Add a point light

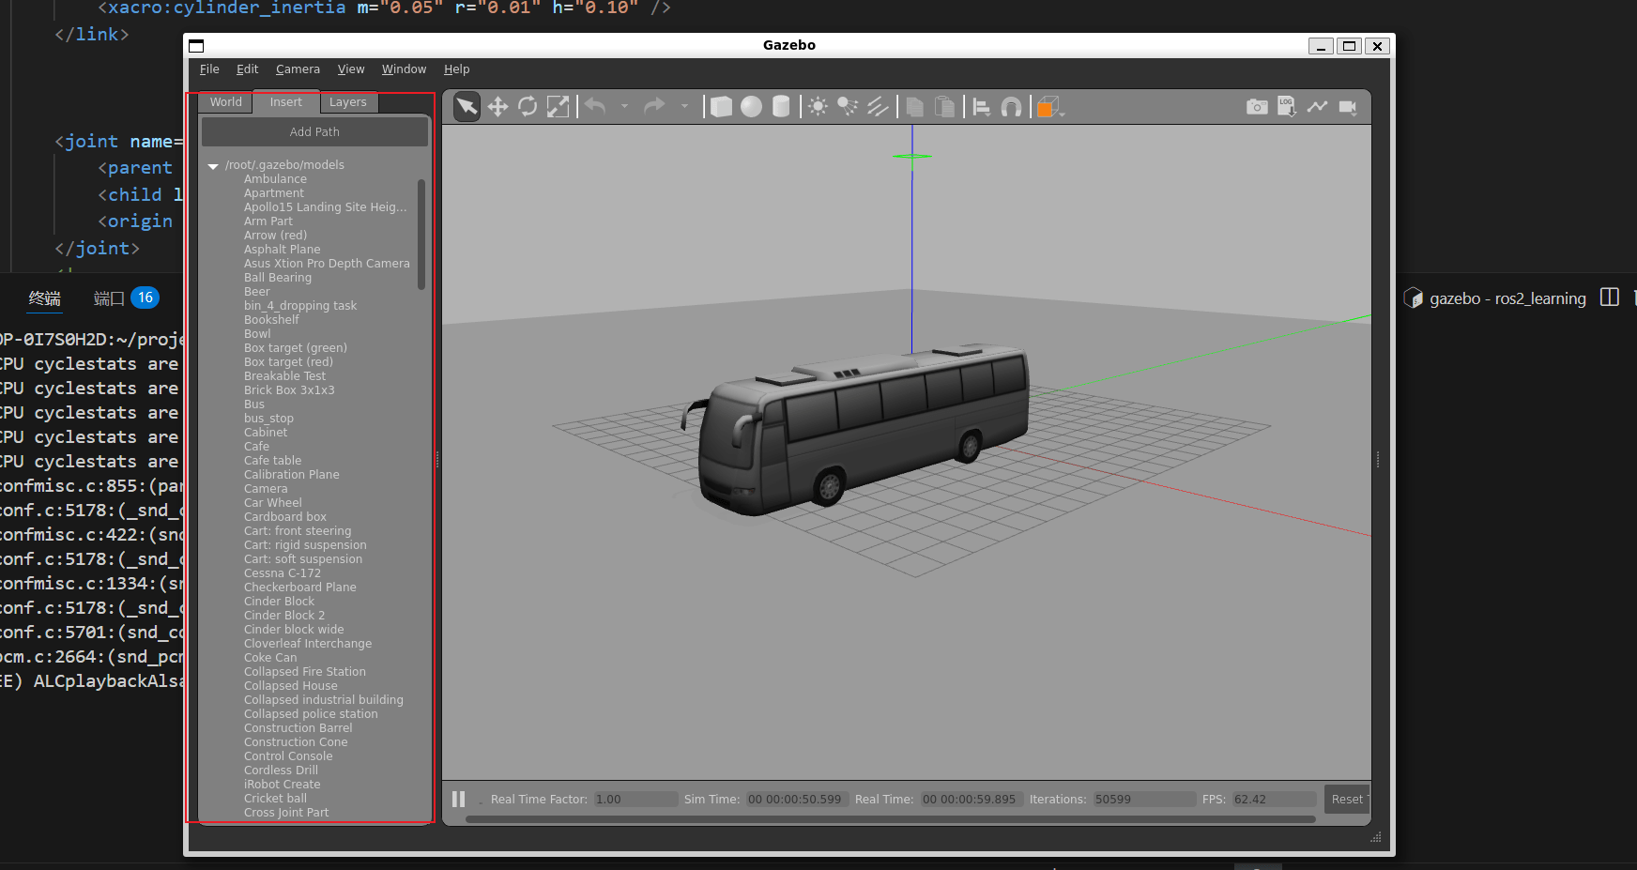point(818,107)
